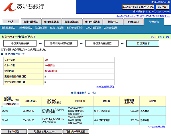The width and height of the screenshot is (171, 136).
Task: Click user number 0542AB130
Action: point(28,120)
